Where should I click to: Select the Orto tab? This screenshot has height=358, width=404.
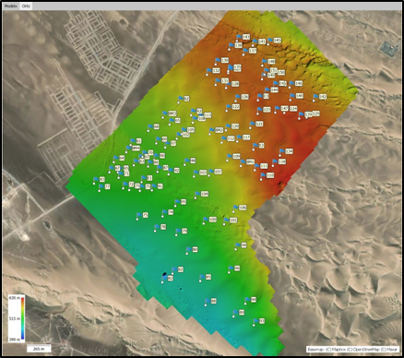click(26, 6)
